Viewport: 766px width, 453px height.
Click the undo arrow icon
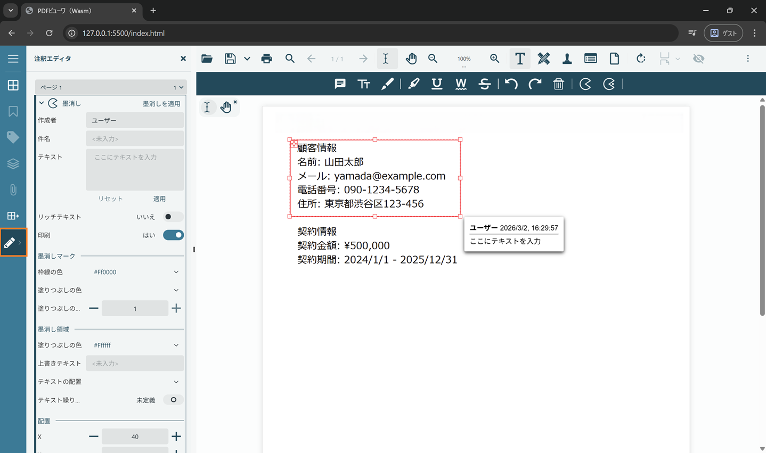(x=511, y=84)
